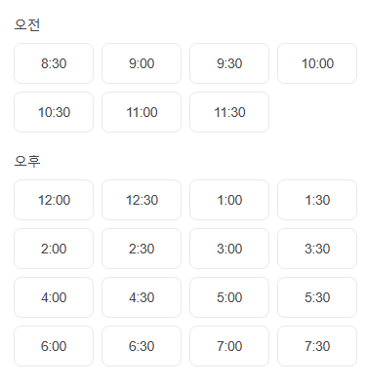The height and width of the screenshot is (387, 367).
Task: Select the 8:30 morning time slot
Action: [x=54, y=63]
